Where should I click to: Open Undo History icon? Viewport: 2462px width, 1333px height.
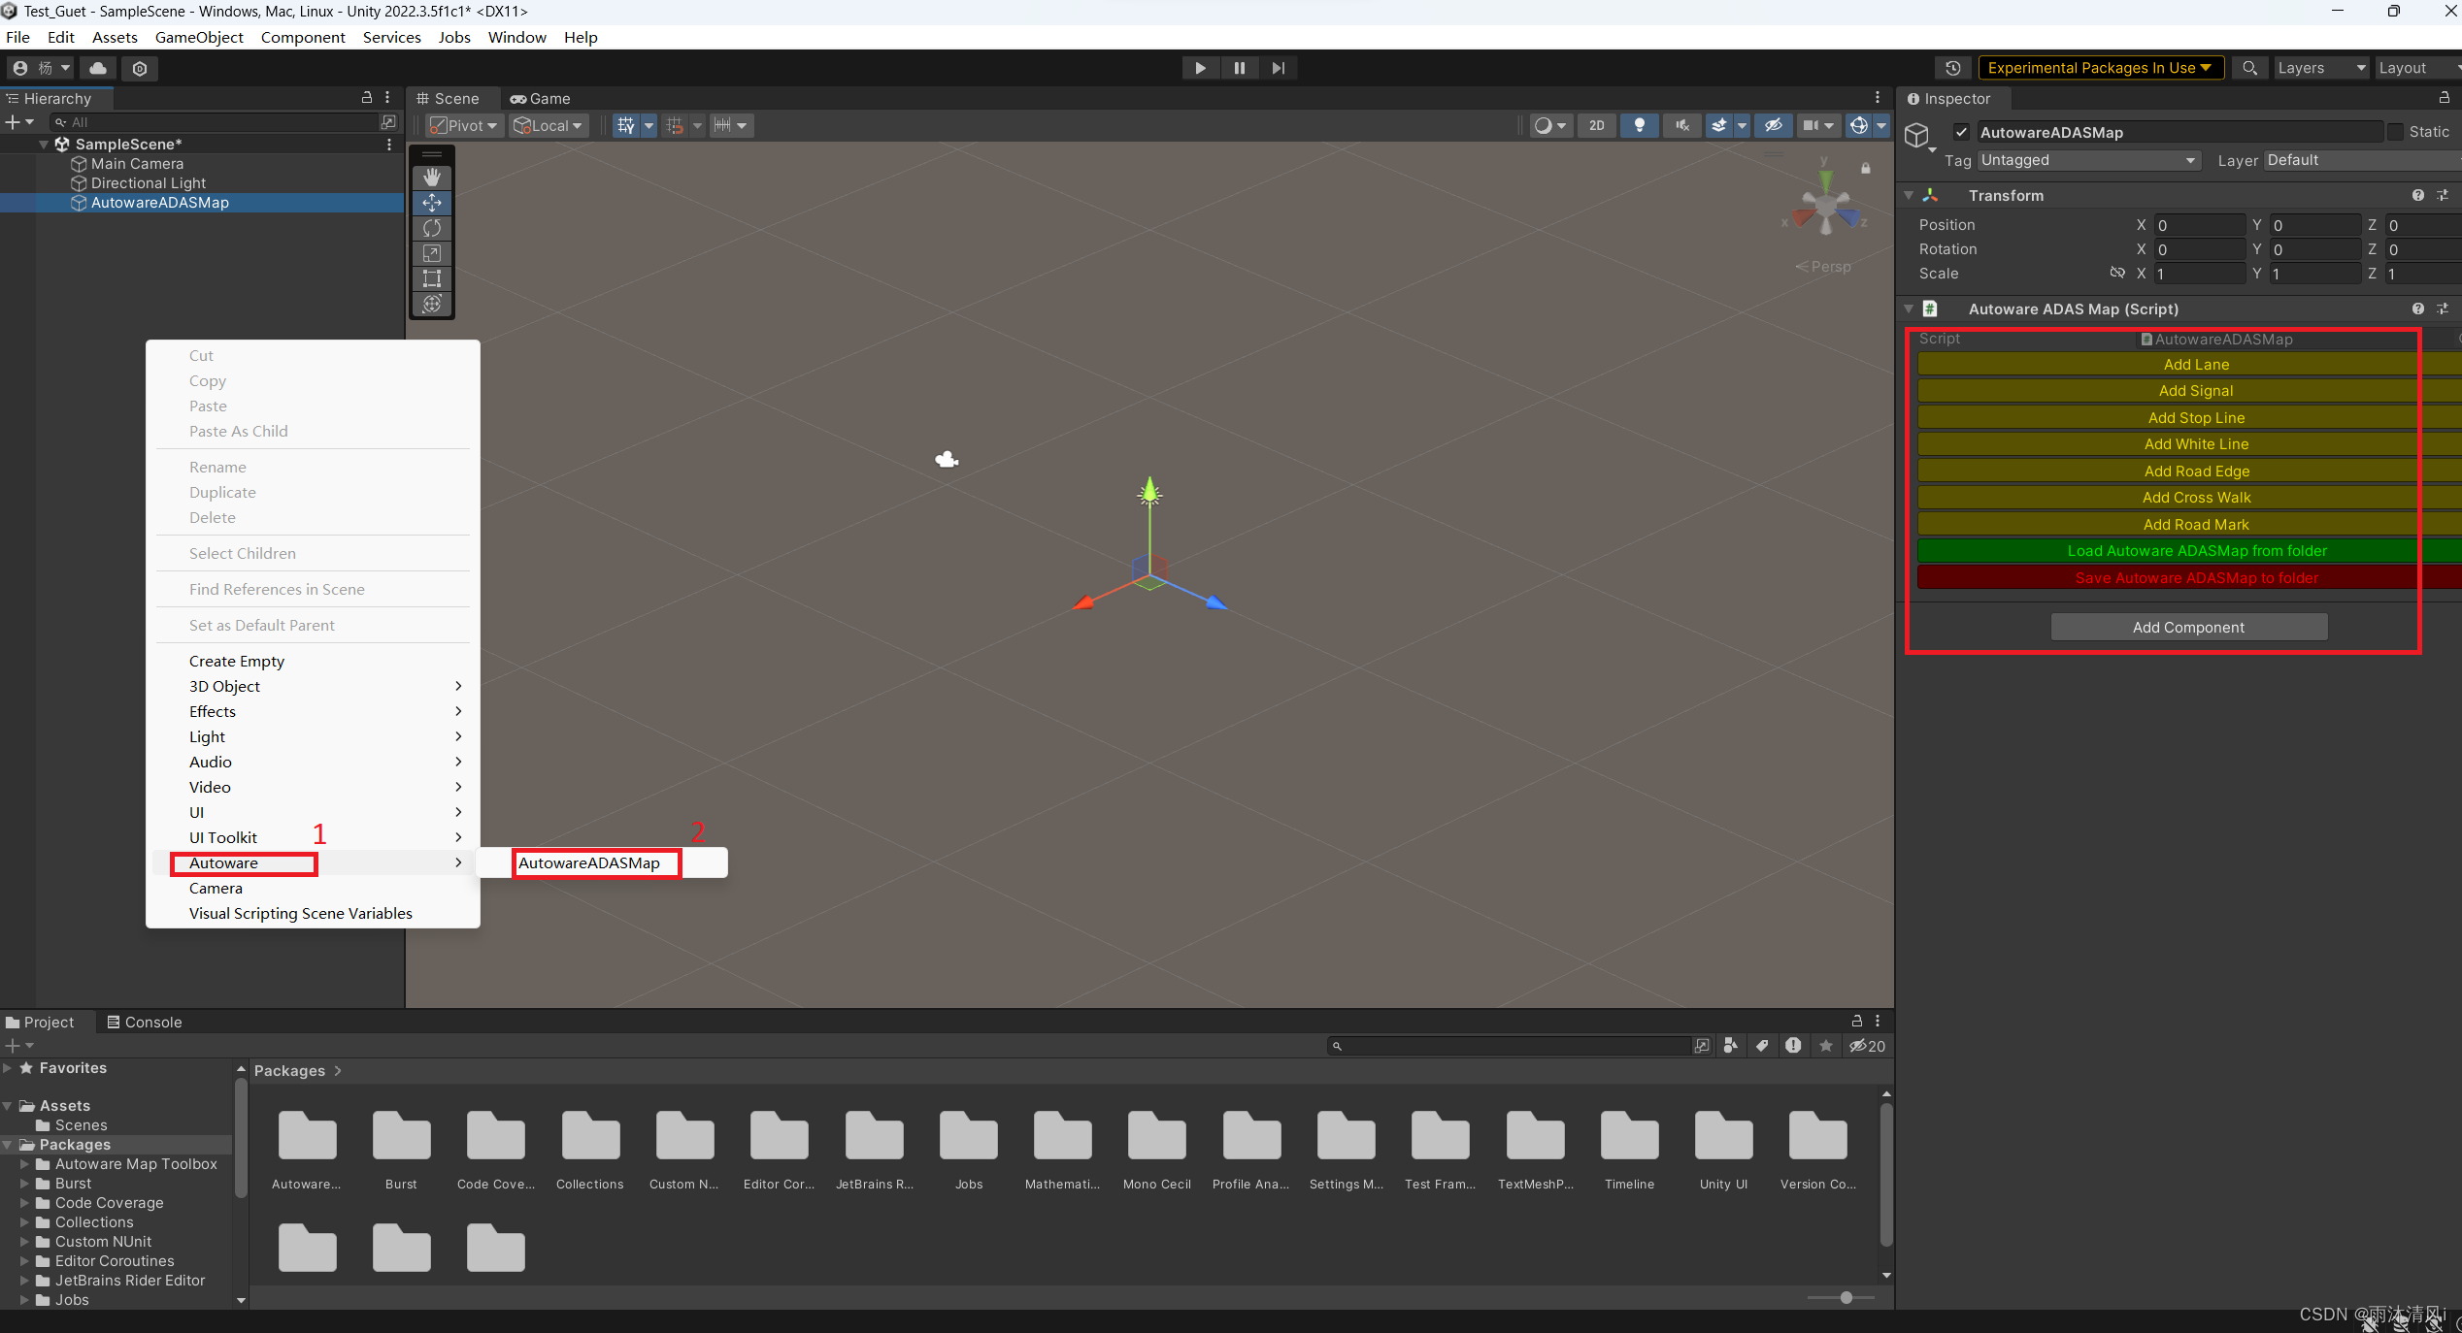click(1952, 68)
